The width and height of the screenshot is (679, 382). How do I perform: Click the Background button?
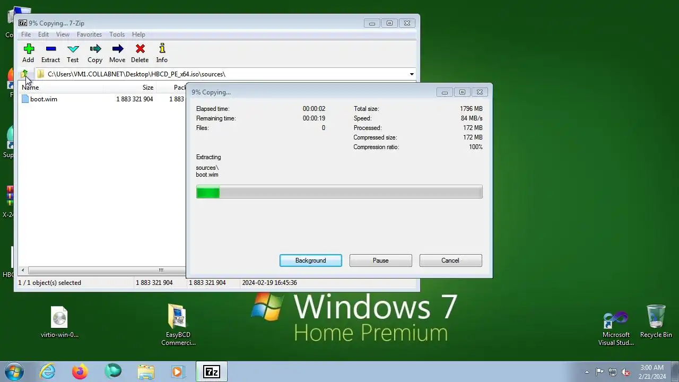click(x=311, y=261)
